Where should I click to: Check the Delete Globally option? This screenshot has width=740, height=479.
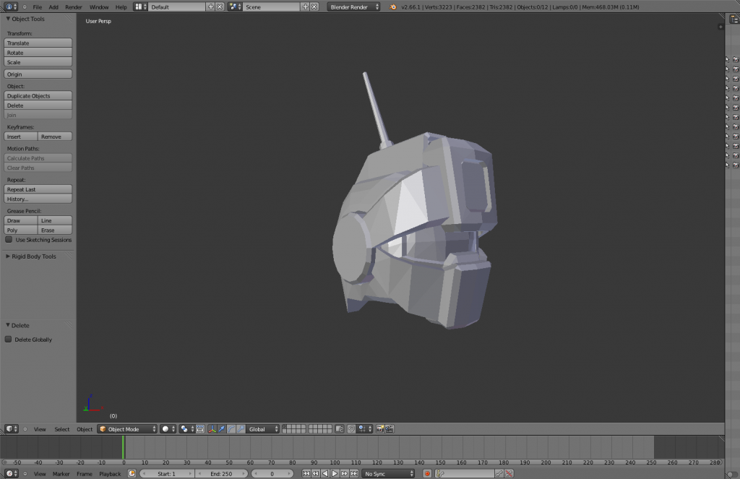click(9, 340)
